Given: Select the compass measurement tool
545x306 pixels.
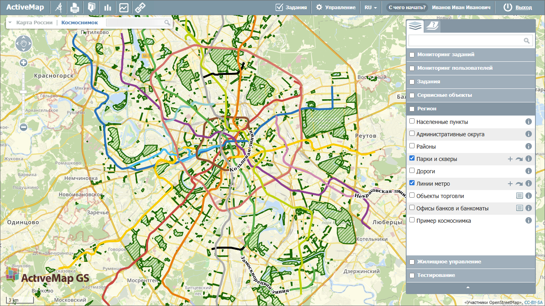Looking at the screenshot, I should [59, 7].
